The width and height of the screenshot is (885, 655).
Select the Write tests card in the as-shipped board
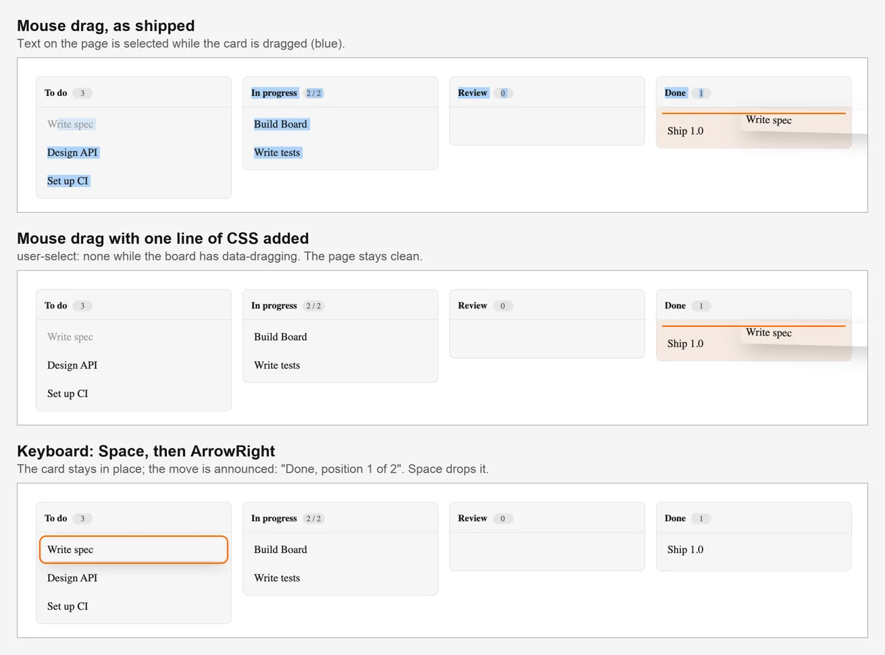(340, 153)
